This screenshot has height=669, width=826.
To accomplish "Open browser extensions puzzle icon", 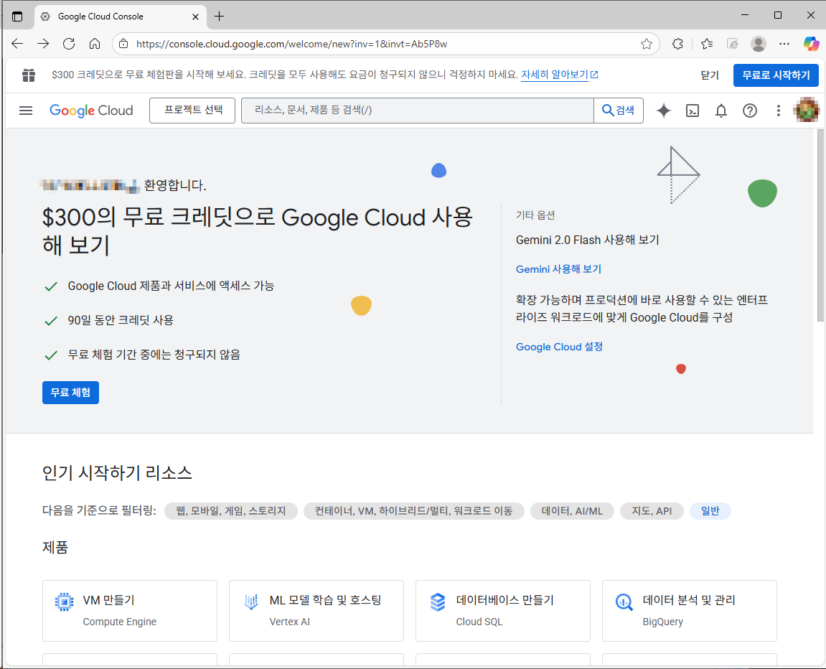I will (x=678, y=44).
